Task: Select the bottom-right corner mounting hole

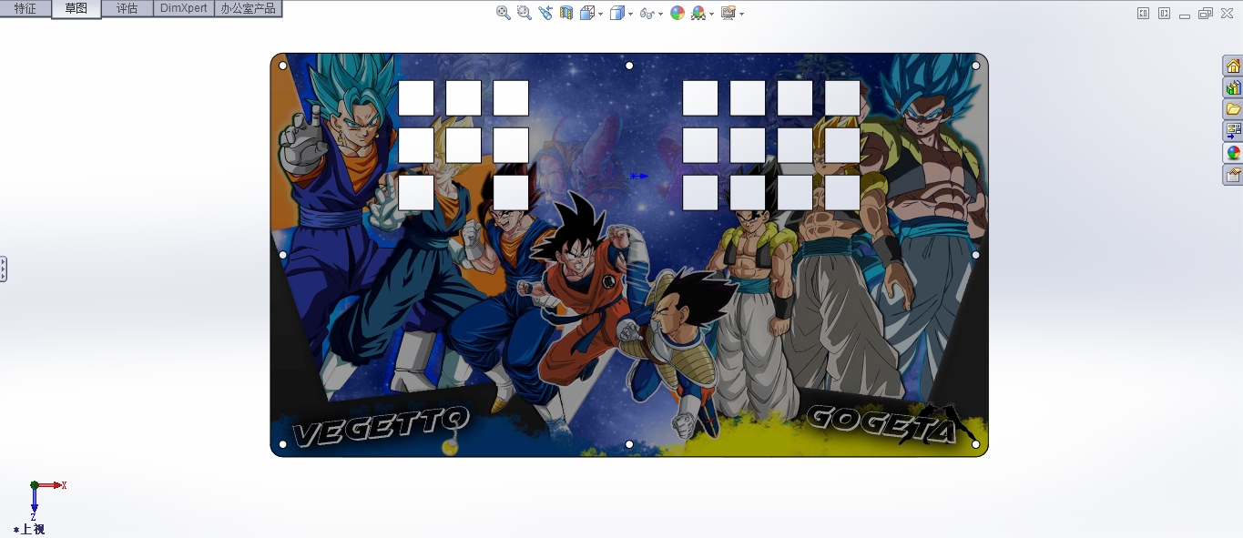Action: (x=975, y=444)
